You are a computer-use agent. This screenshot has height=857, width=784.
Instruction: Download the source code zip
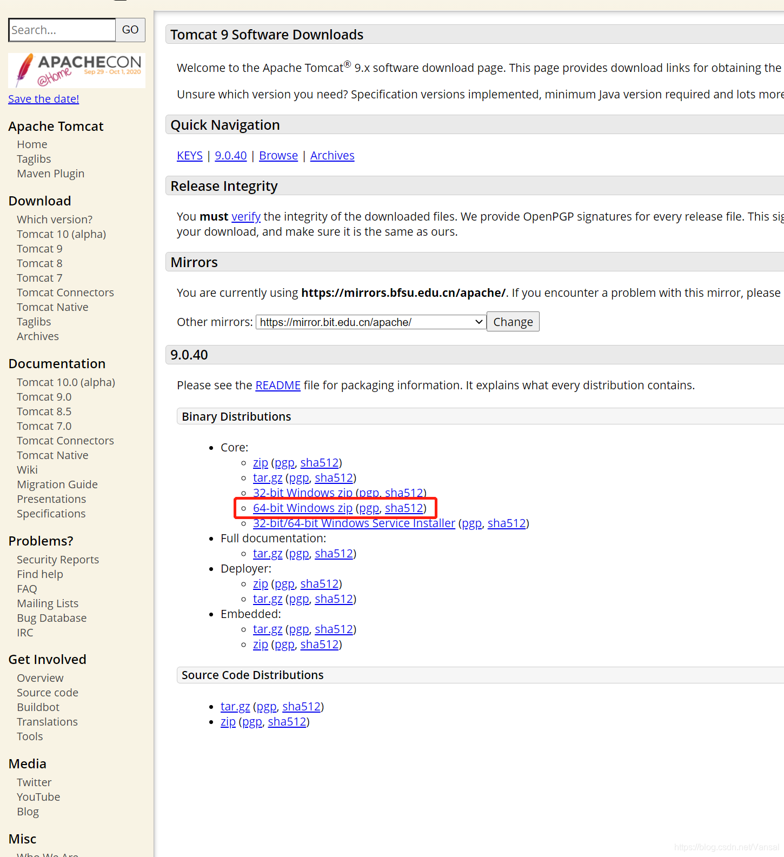(228, 722)
